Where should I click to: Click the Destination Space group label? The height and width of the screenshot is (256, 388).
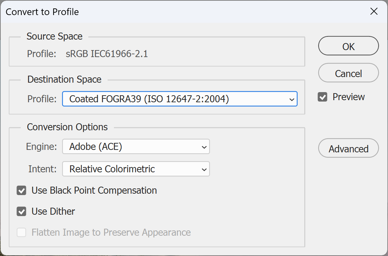pyautogui.click(x=64, y=79)
